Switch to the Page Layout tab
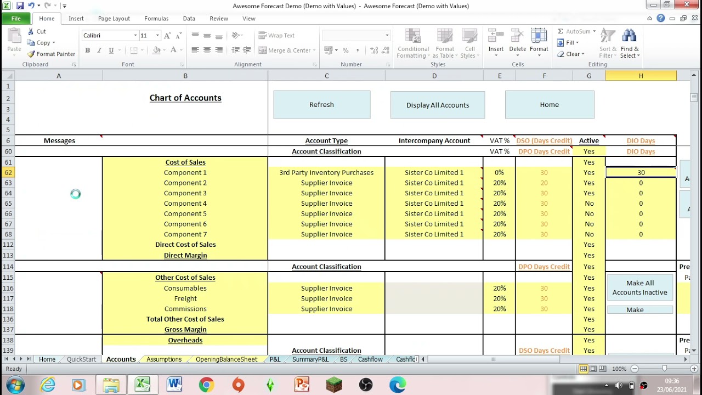 [114, 19]
